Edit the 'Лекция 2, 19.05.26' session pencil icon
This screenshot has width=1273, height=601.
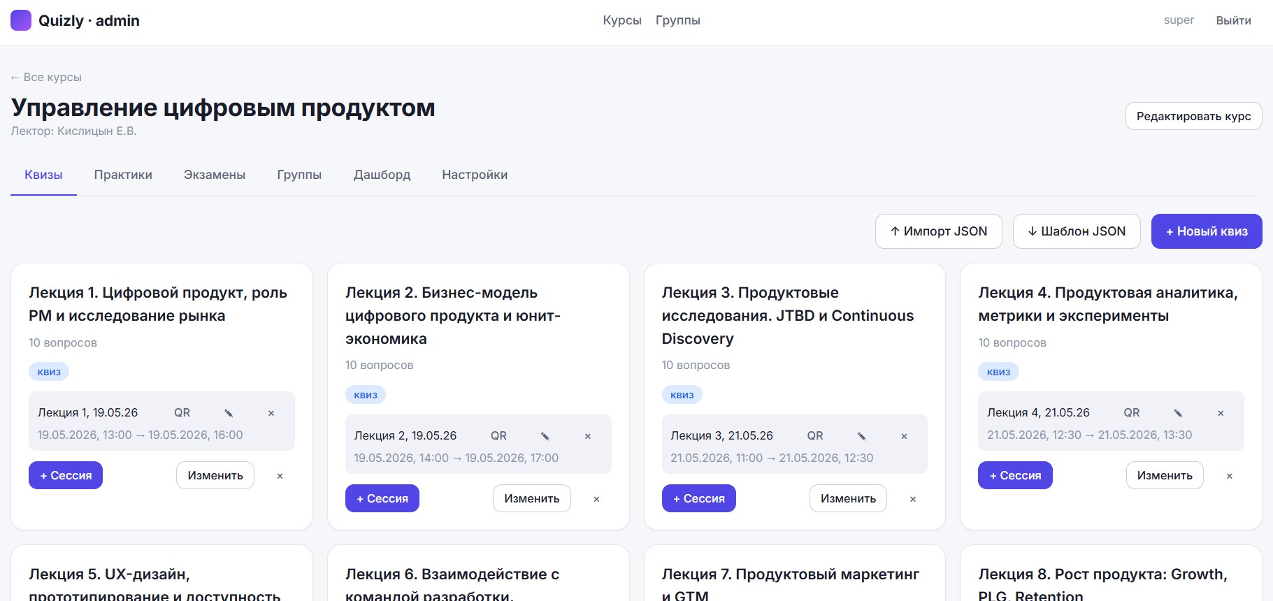pyautogui.click(x=545, y=436)
